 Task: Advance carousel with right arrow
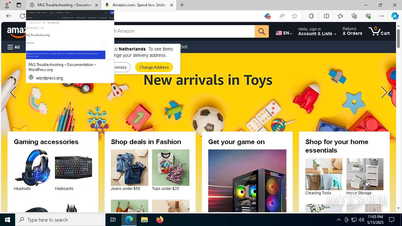coord(384,92)
